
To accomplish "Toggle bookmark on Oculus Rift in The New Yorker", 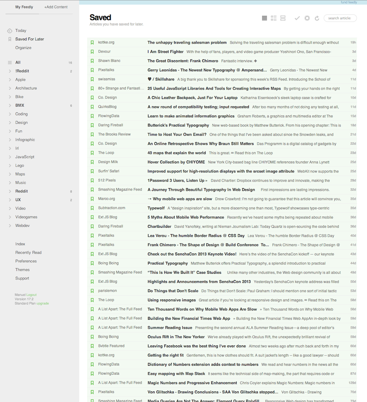I will [92, 337].
